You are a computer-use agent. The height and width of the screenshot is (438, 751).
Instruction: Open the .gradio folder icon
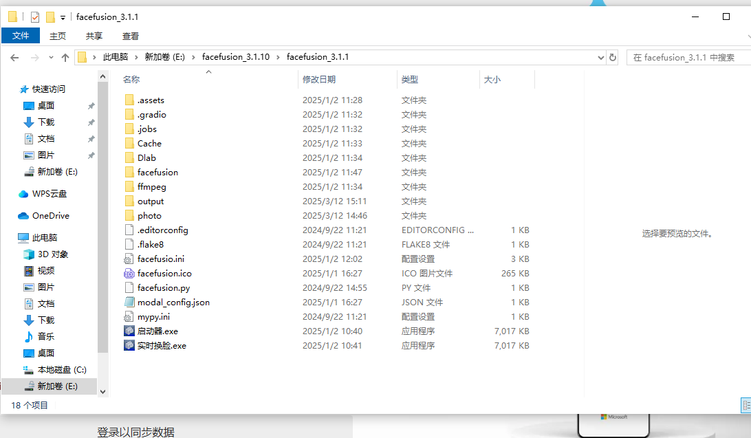[129, 114]
